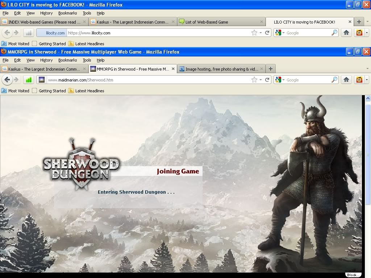Screen dimensions: 371x278
Task: Open add-on icon dropdown arrow in LILO CITY window
Action: (x=367, y=33)
